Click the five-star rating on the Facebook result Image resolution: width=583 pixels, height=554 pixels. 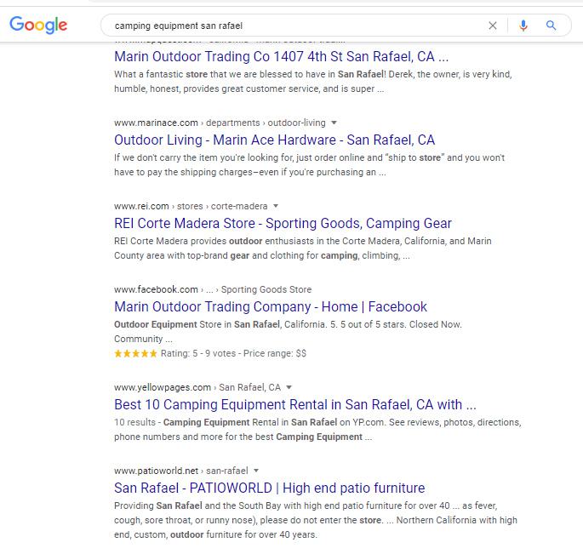click(x=135, y=353)
